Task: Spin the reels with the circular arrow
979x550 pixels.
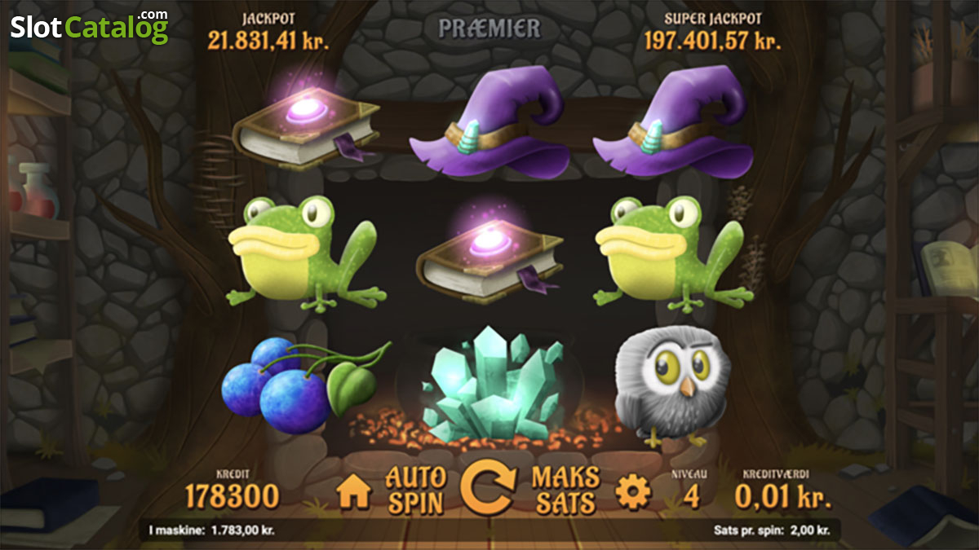Action: [x=488, y=489]
